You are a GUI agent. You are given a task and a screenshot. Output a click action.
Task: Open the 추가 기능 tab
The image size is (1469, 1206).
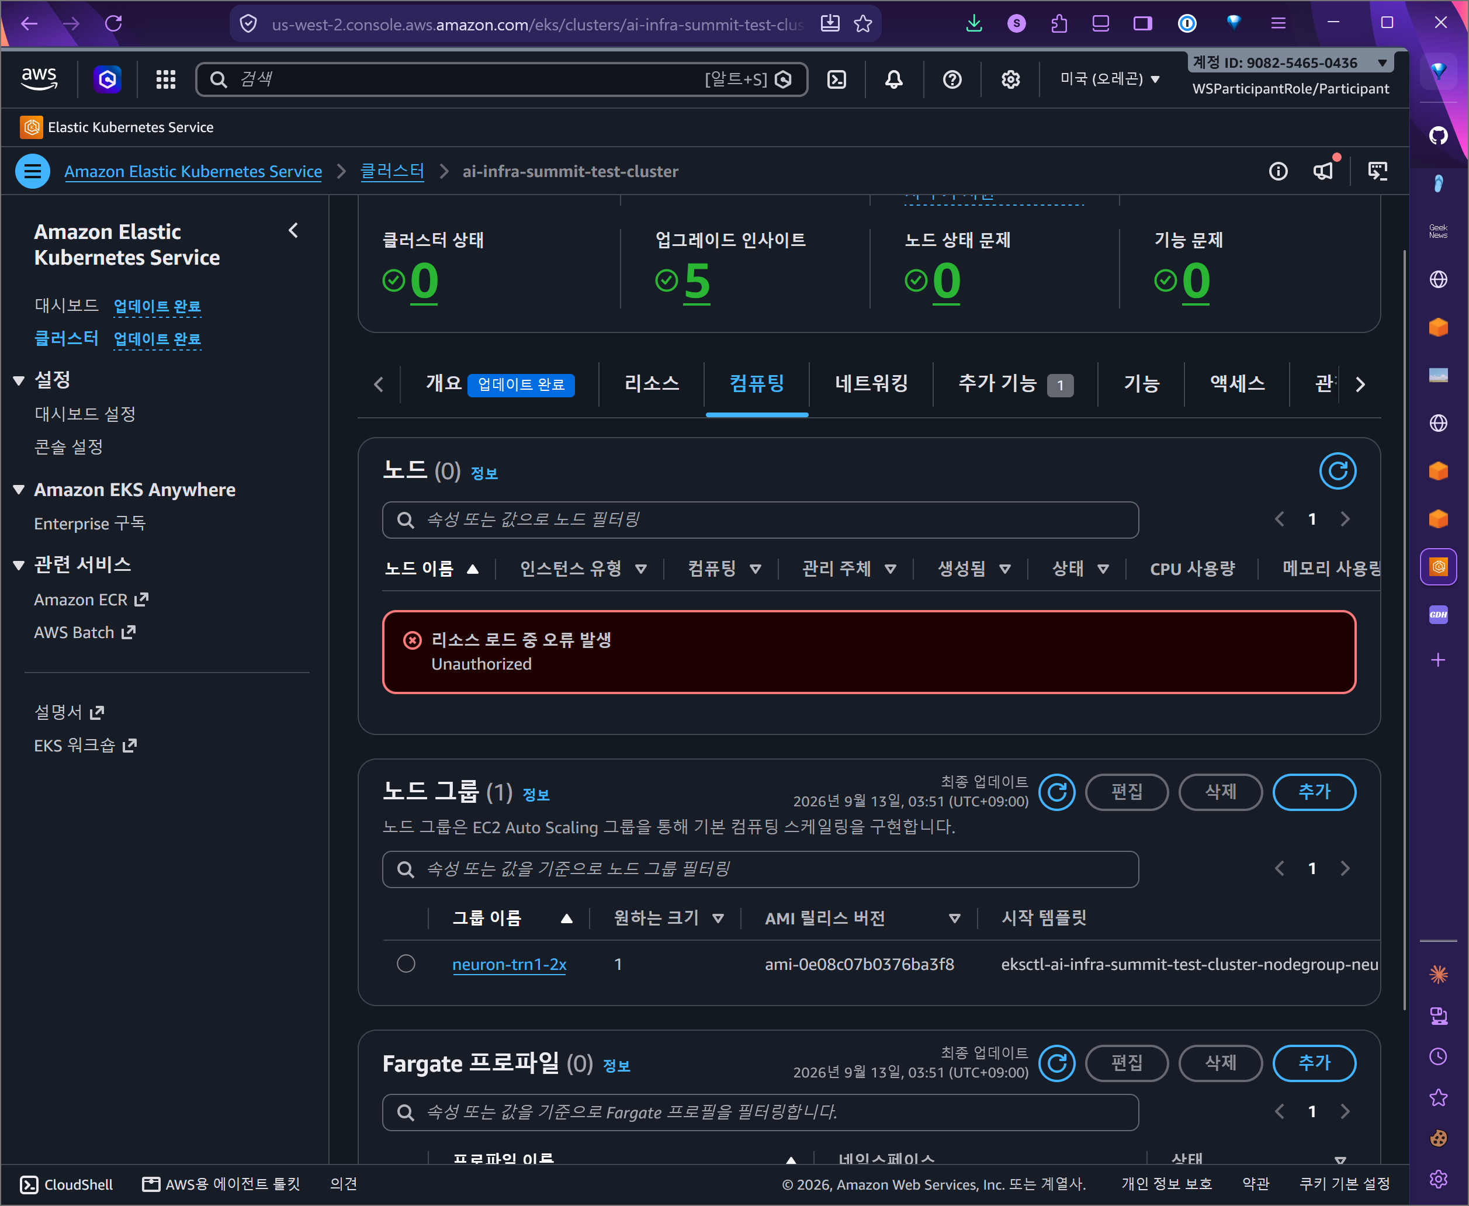1016,383
